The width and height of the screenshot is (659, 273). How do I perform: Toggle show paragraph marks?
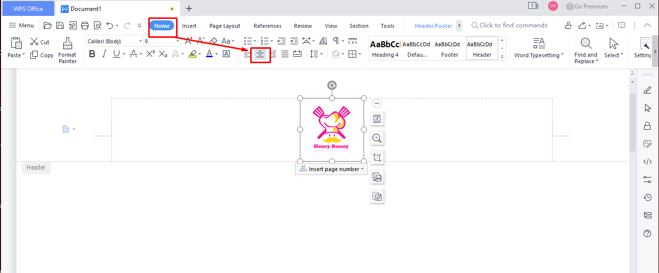pos(336,41)
